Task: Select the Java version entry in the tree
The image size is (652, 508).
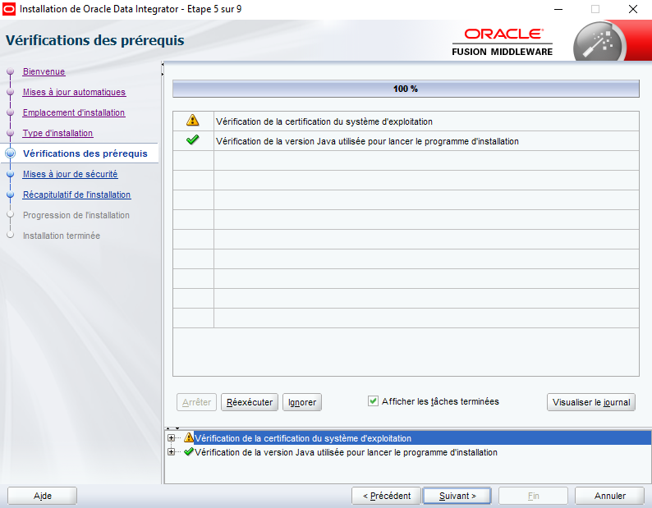Action: point(346,452)
